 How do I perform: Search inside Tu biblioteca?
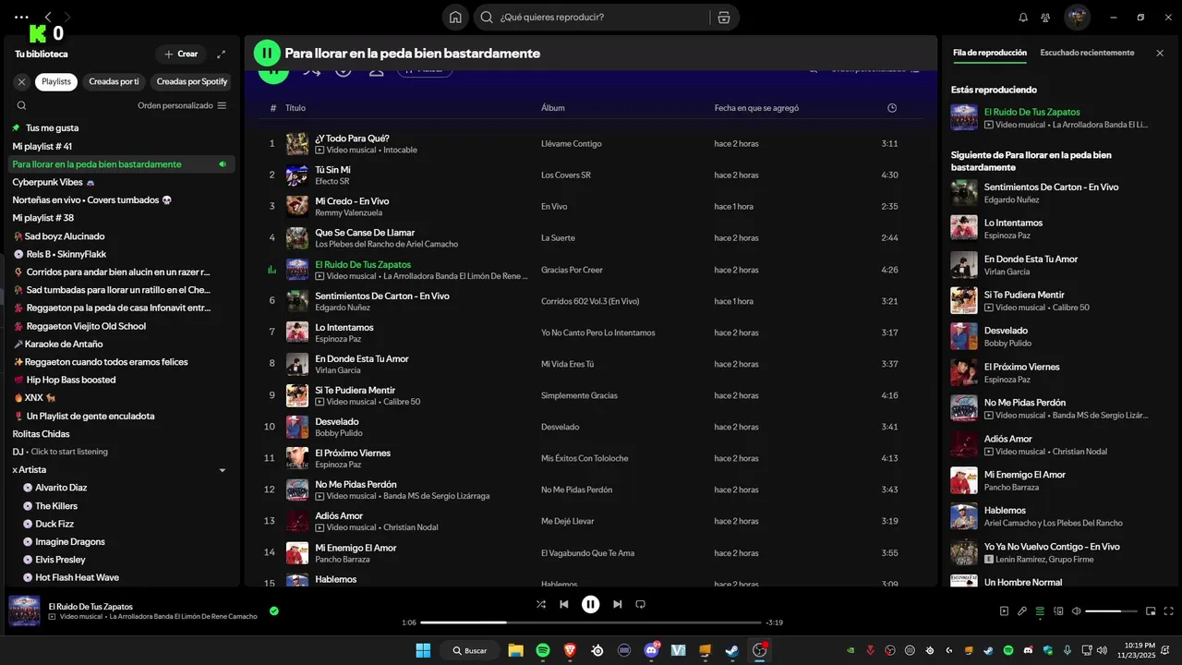tap(21, 105)
